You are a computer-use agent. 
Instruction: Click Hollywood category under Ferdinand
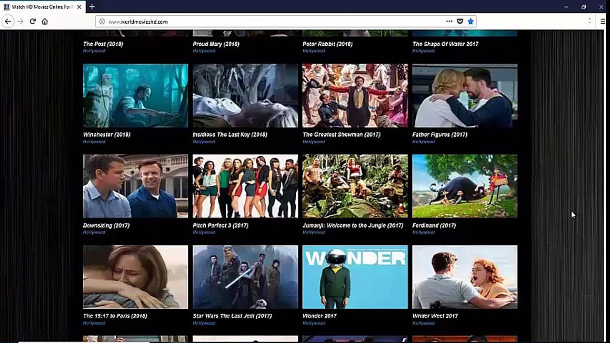click(x=423, y=232)
